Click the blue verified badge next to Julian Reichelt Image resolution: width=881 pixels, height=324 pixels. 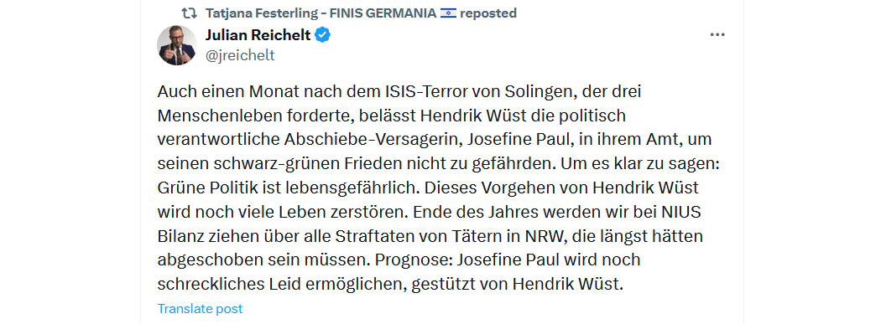point(322,35)
